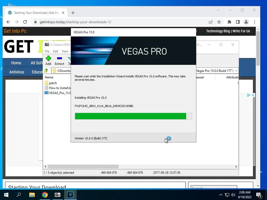The image size is (267, 200).
Task: Click the Attributes column header
Action: point(232,77)
